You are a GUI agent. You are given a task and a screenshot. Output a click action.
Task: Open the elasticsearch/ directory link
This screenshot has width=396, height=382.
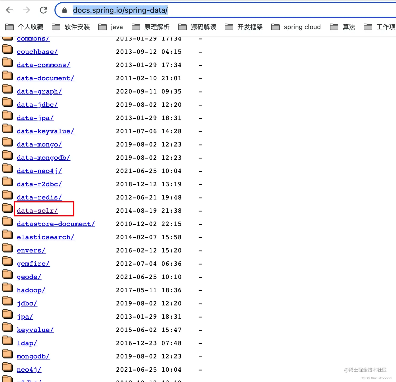coord(45,237)
